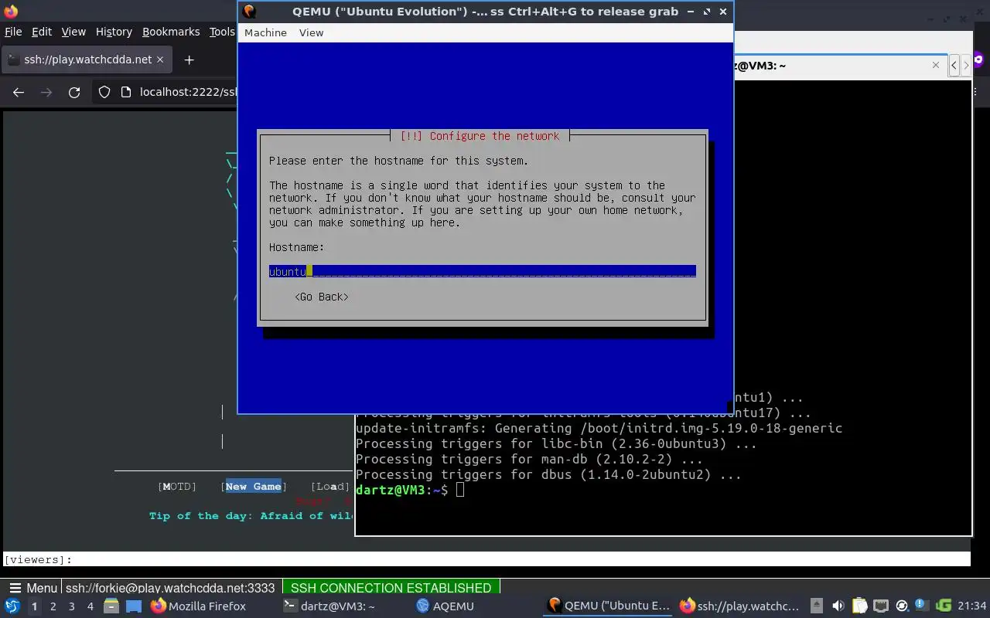Open the Machine menu in QEMU window
Viewport: 990px width, 618px height.
265,32
